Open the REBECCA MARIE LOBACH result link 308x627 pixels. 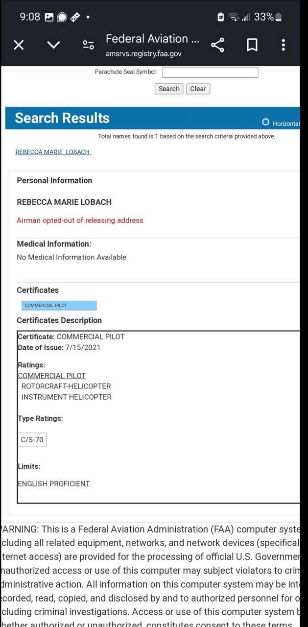53,152
